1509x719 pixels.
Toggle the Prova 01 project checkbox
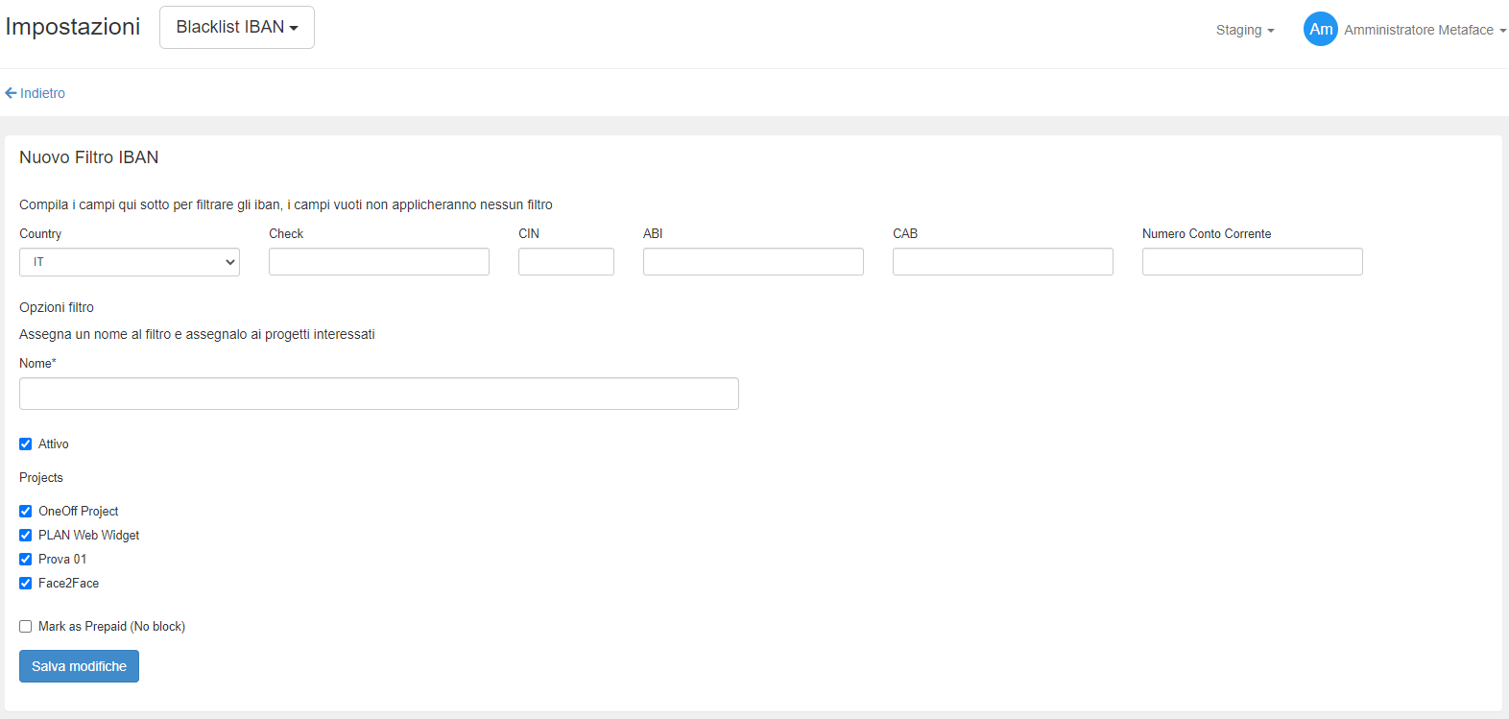tap(26, 560)
